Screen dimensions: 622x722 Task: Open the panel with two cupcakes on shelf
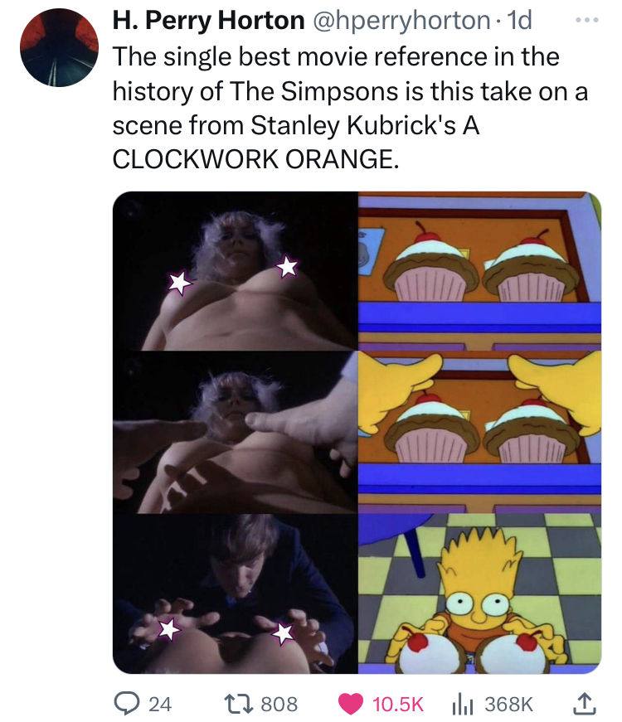pos(479,270)
